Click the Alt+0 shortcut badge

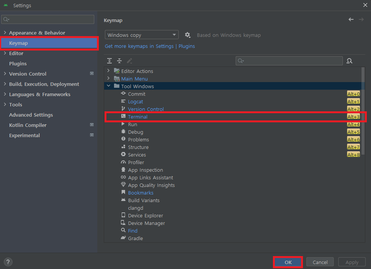point(354,94)
